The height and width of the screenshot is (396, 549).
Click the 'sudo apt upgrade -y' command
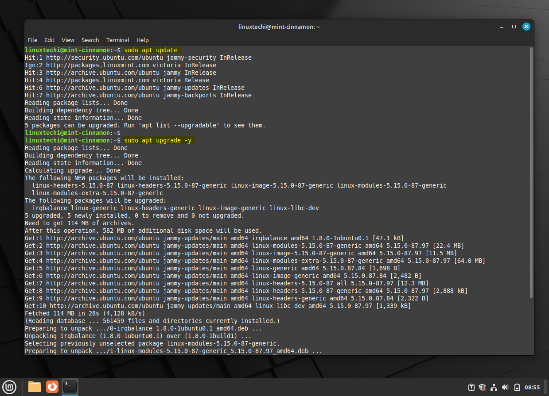coord(158,140)
